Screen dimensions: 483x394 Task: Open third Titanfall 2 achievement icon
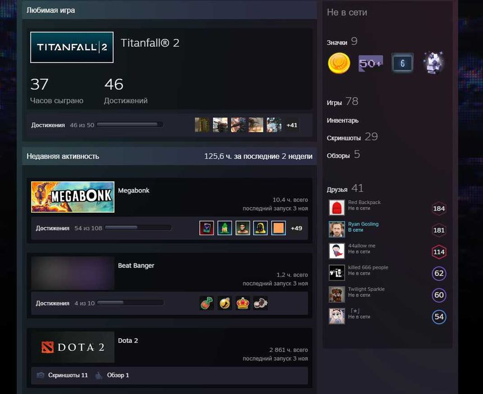(238, 125)
